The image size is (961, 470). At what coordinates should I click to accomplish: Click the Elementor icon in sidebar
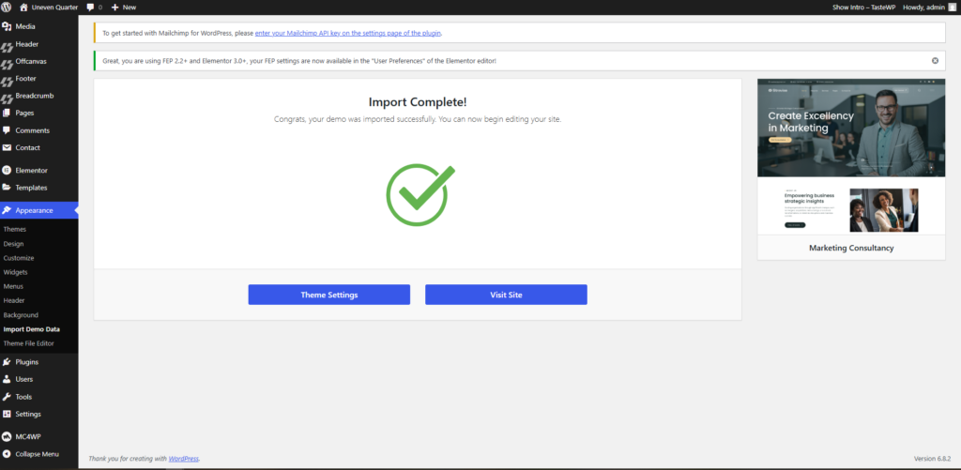point(8,171)
